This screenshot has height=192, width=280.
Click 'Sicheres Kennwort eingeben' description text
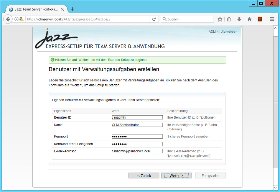(188, 137)
